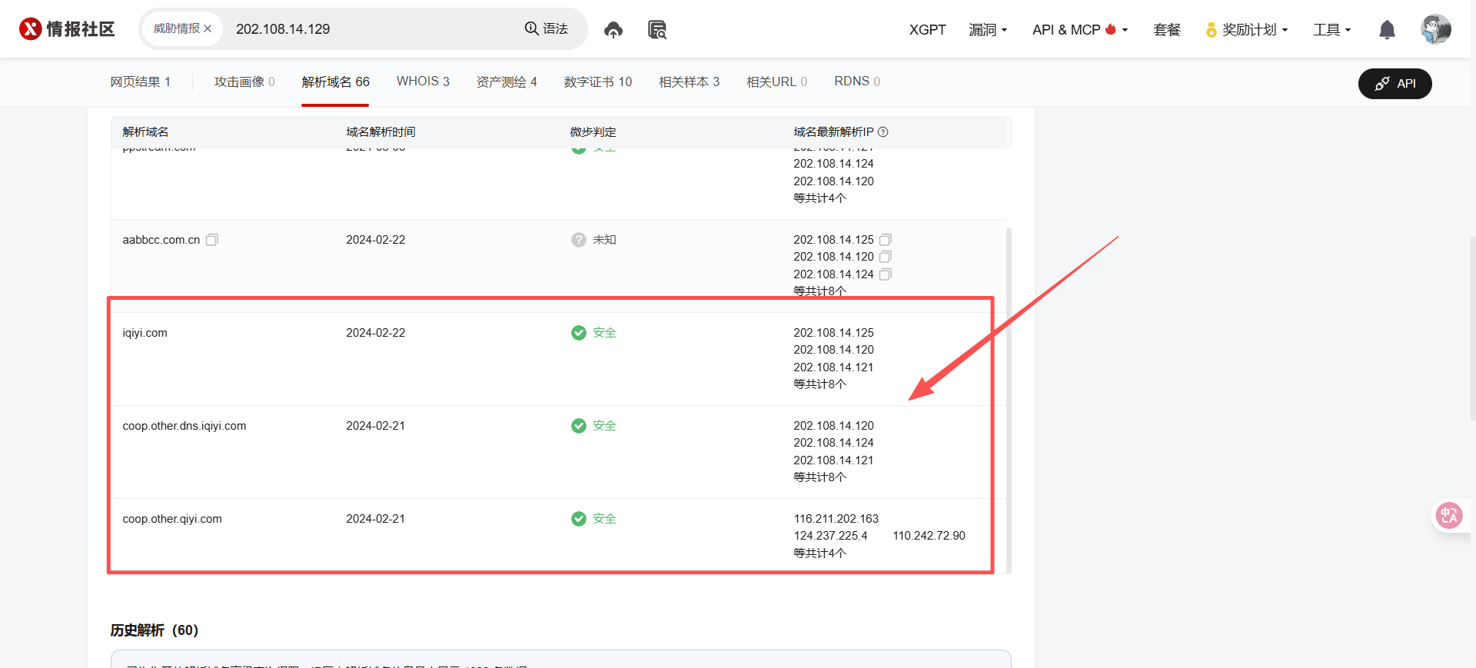Click the 微步判定 column header

(593, 132)
